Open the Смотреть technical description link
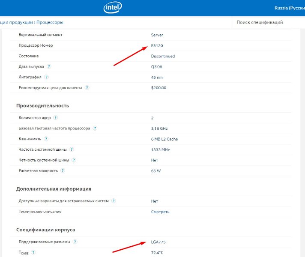Screen dimensions: 305x257 pos(160,212)
